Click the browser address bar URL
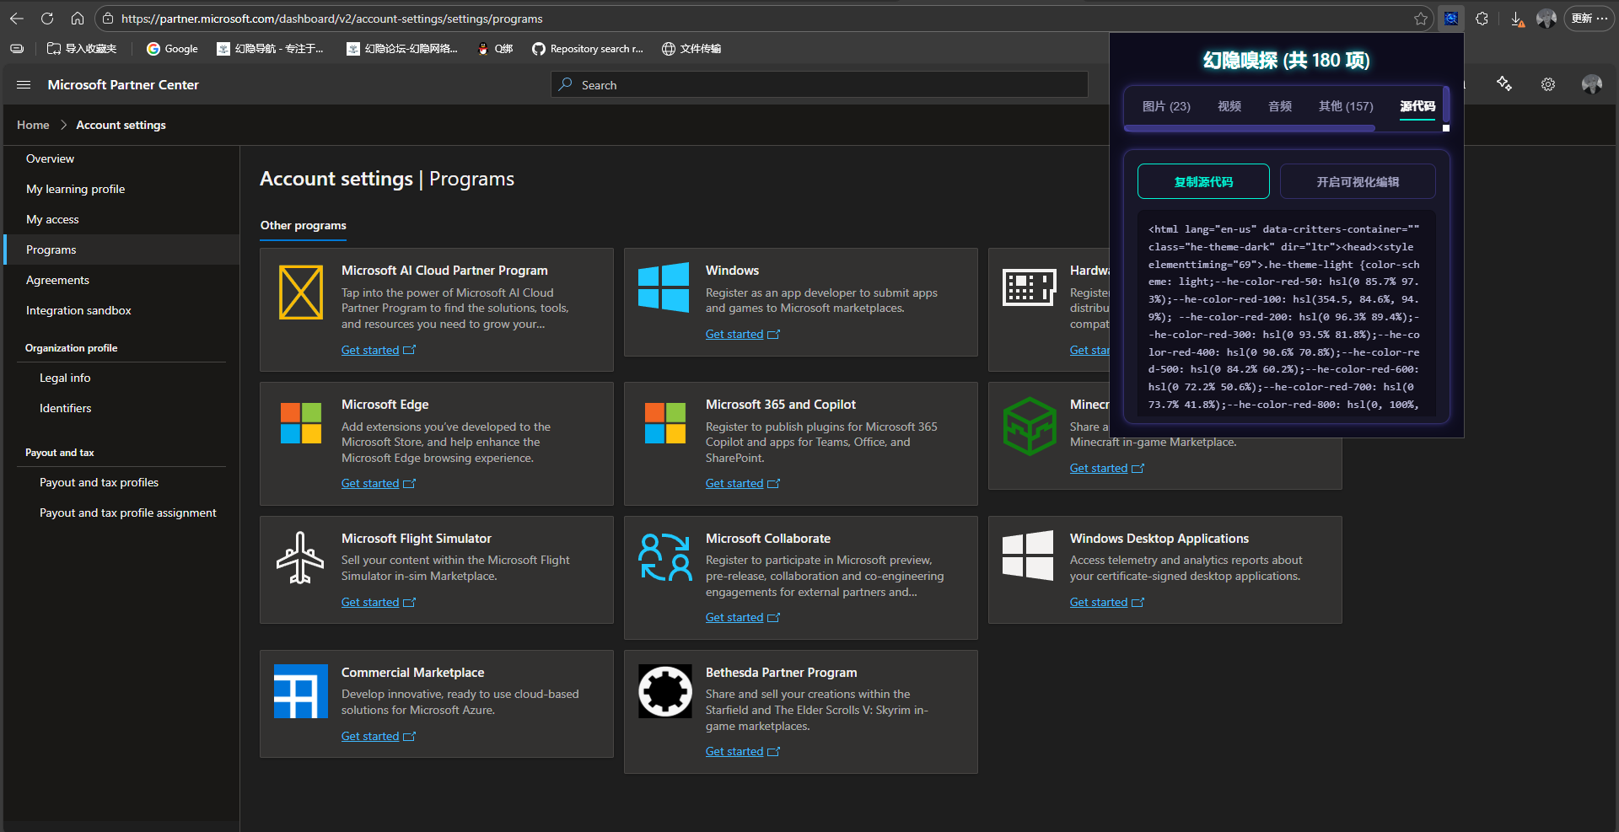The height and width of the screenshot is (832, 1619). tap(331, 19)
